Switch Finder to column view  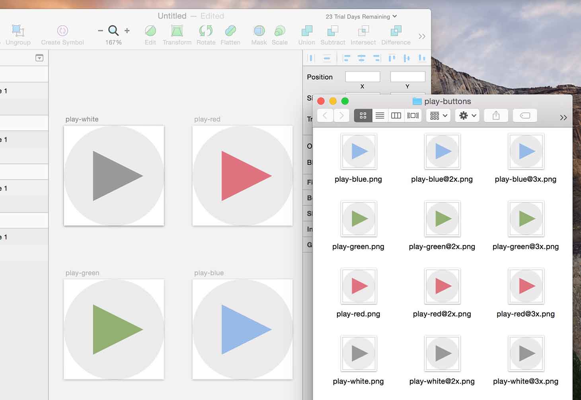coord(396,116)
